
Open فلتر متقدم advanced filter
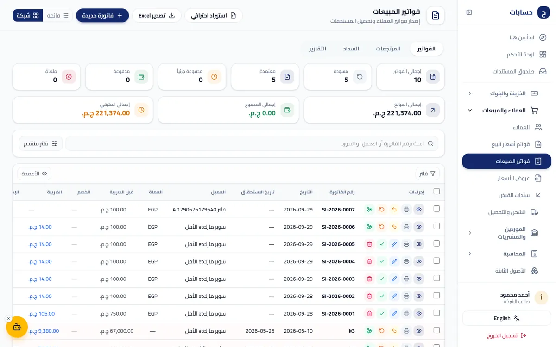(x=41, y=143)
